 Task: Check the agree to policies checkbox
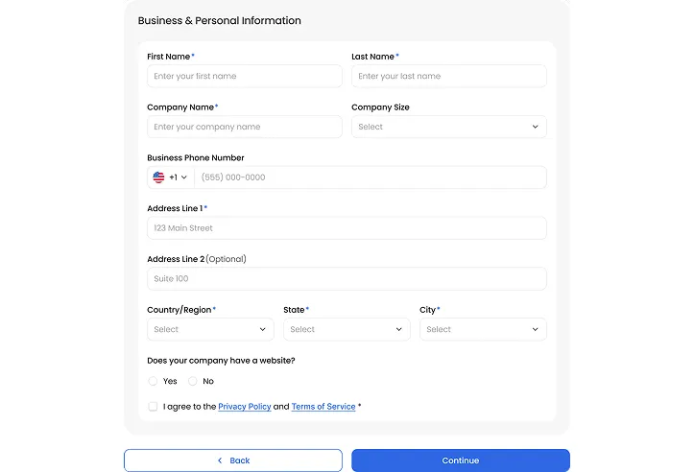(x=153, y=407)
